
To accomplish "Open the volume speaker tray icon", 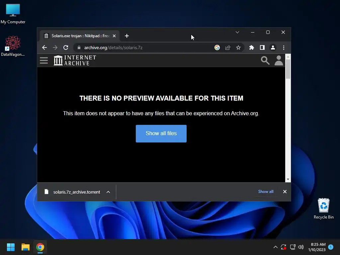I will [x=301, y=247].
